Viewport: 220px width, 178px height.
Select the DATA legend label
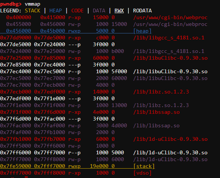tap(99, 11)
